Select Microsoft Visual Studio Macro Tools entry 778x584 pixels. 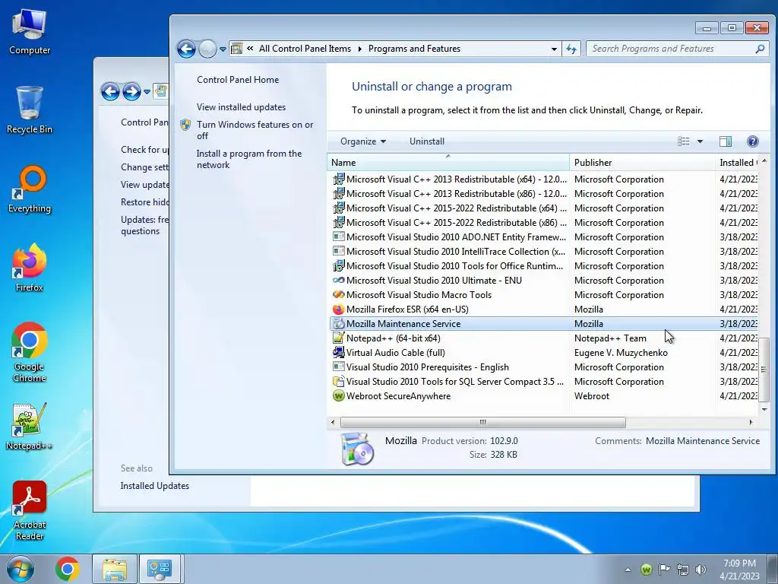point(543,295)
